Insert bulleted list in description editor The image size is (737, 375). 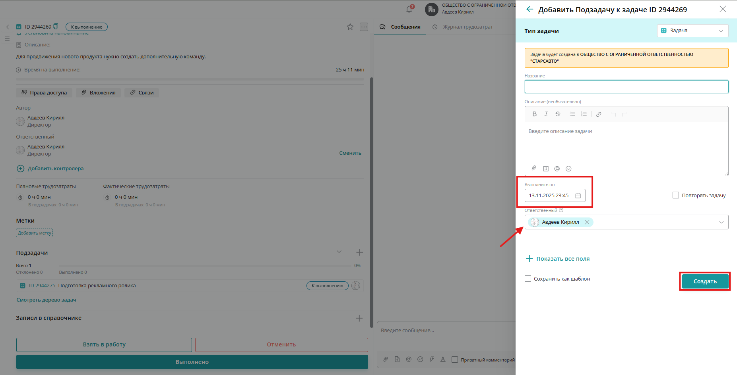coord(572,114)
